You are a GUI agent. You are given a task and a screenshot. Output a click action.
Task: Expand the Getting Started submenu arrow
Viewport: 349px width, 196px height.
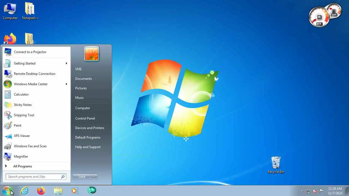click(x=66, y=63)
